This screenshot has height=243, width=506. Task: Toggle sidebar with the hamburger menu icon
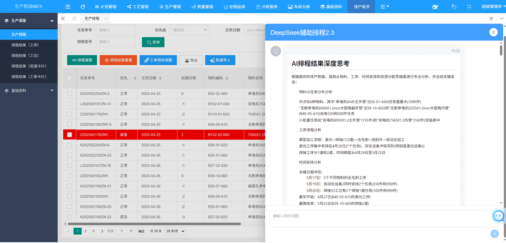tap(68, 7)
